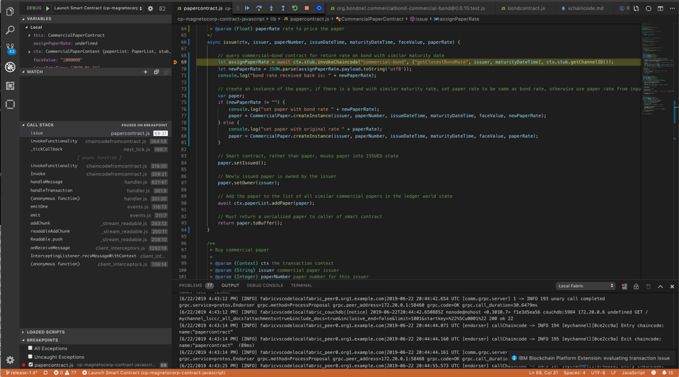Click CommercialPaperContract in the breadcrumb
Screen dimensions: 679x377
pyautogui.click(x=372, y=19)
